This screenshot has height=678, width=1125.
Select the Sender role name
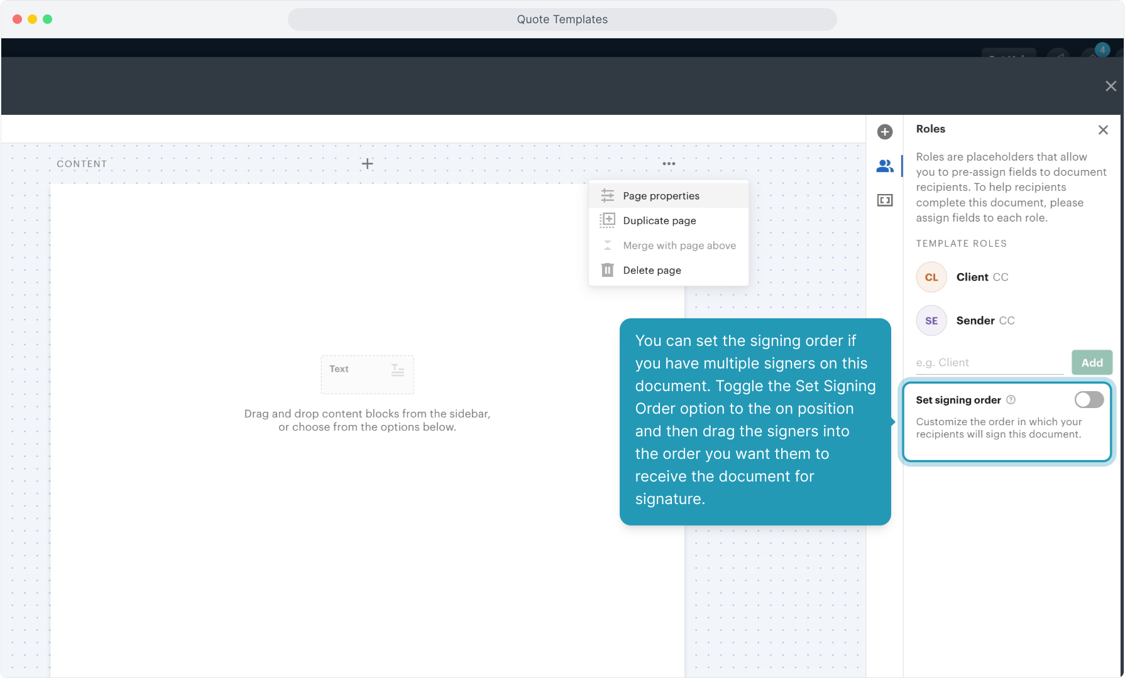975,321
